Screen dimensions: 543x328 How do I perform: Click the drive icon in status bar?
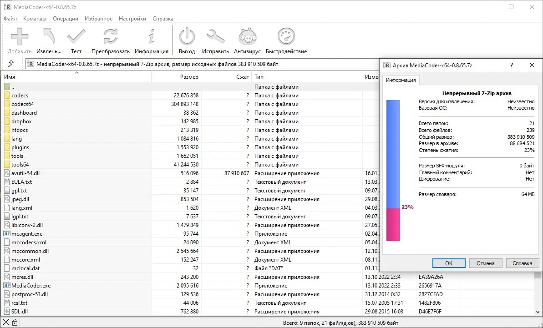[x=6, y=323]
